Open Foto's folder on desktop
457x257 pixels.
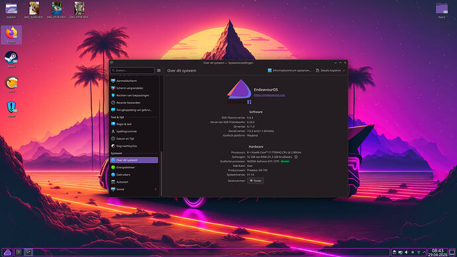pyautogui.click(x=442, y=11)
